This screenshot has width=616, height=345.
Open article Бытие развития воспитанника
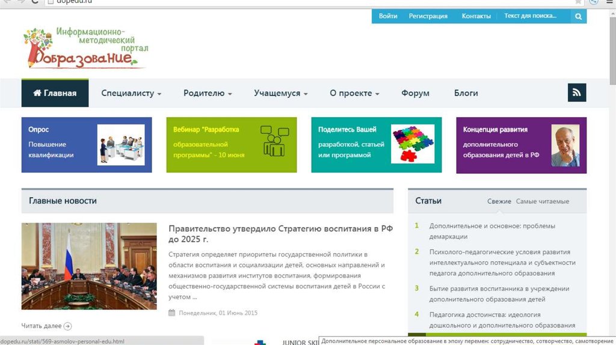click(499, 294)
